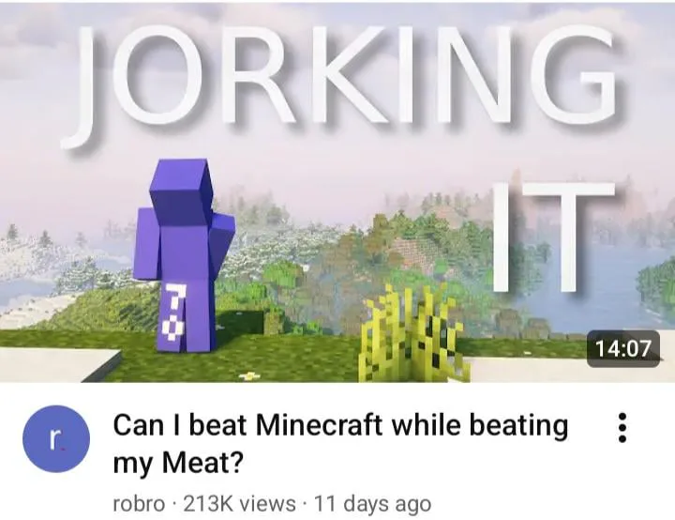Click the 11 days ago label

point(373,503)
